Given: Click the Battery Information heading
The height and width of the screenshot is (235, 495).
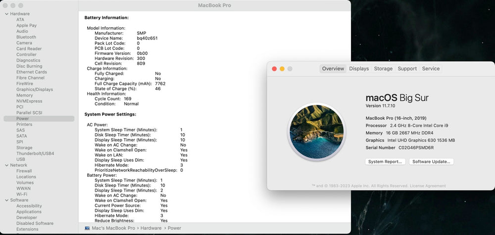Looking at the screenshot, I should point(106,18).
